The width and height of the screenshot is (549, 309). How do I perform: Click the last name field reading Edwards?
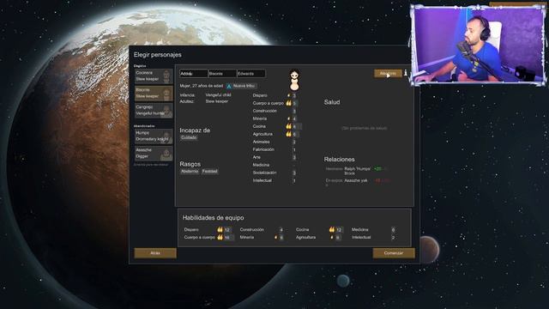click(x=251, y=74)
